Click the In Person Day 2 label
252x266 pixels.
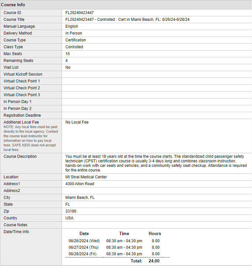pyautogui.click(x=18, y=109)
